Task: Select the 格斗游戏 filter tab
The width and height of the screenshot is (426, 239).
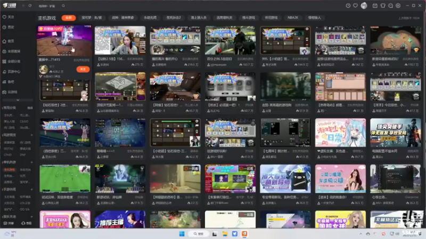Action: tap(249, 18)
